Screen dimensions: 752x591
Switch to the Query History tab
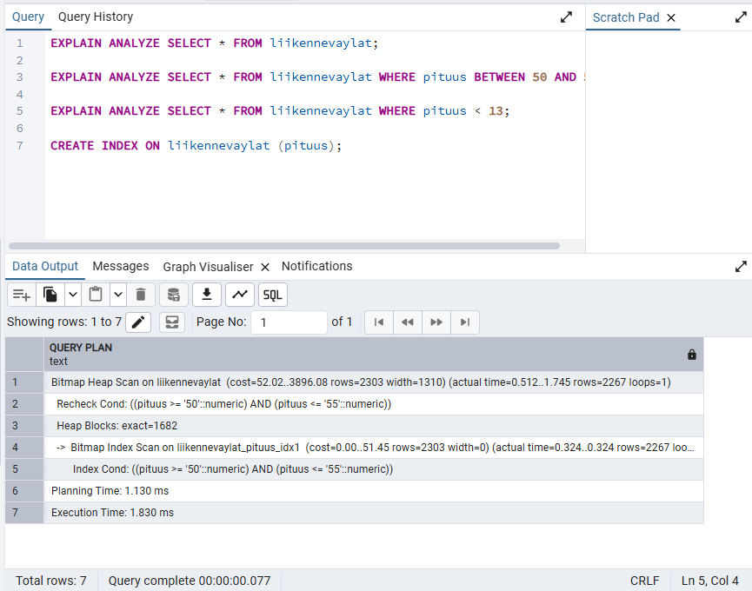click(x=96, y=17)
